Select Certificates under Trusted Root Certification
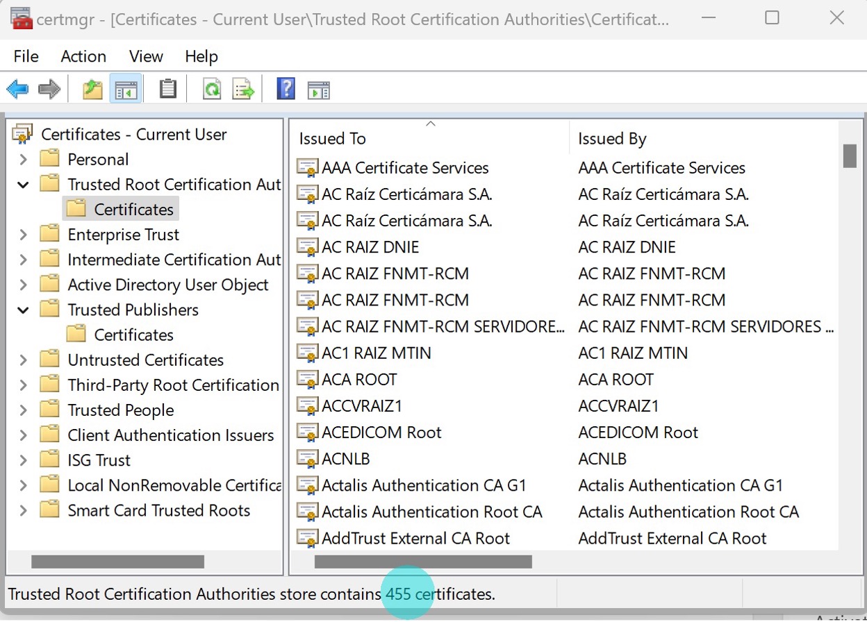This screenshot has height=622, width=867. tap(133, 210)
